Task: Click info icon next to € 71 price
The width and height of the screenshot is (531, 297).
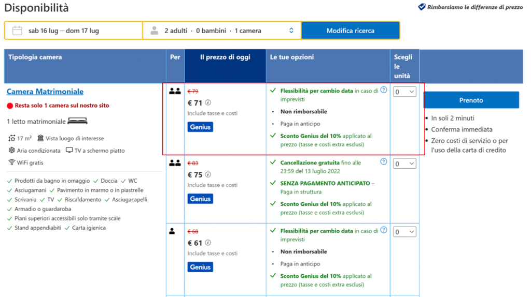Action: pos(208,103)
